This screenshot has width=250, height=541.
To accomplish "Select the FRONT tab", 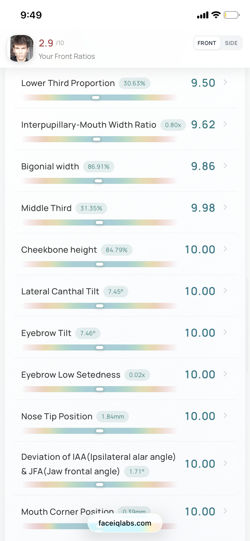I will pyautogui.click(x=207, y=43).
